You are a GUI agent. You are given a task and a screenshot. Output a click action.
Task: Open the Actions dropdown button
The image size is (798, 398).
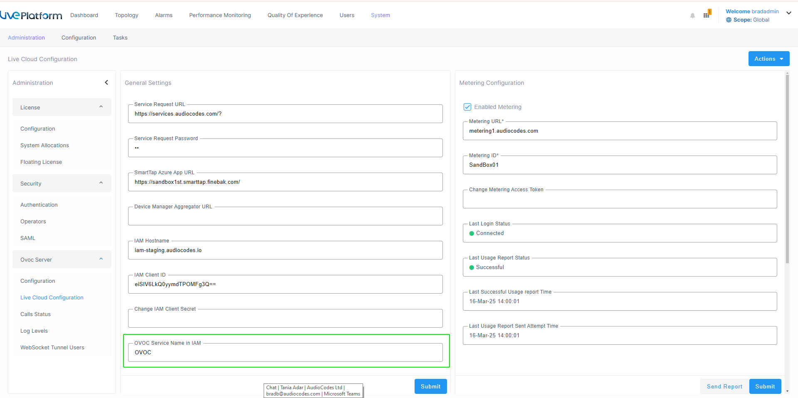point(769,59)
